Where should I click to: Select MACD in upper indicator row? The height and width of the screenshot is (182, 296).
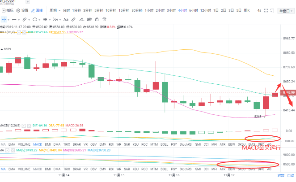tap(38, 144)
